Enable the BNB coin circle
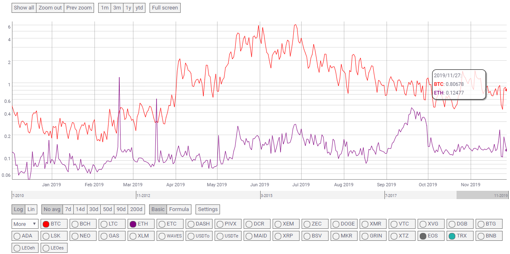Viewport: 510px width, 254px height. 481,236
